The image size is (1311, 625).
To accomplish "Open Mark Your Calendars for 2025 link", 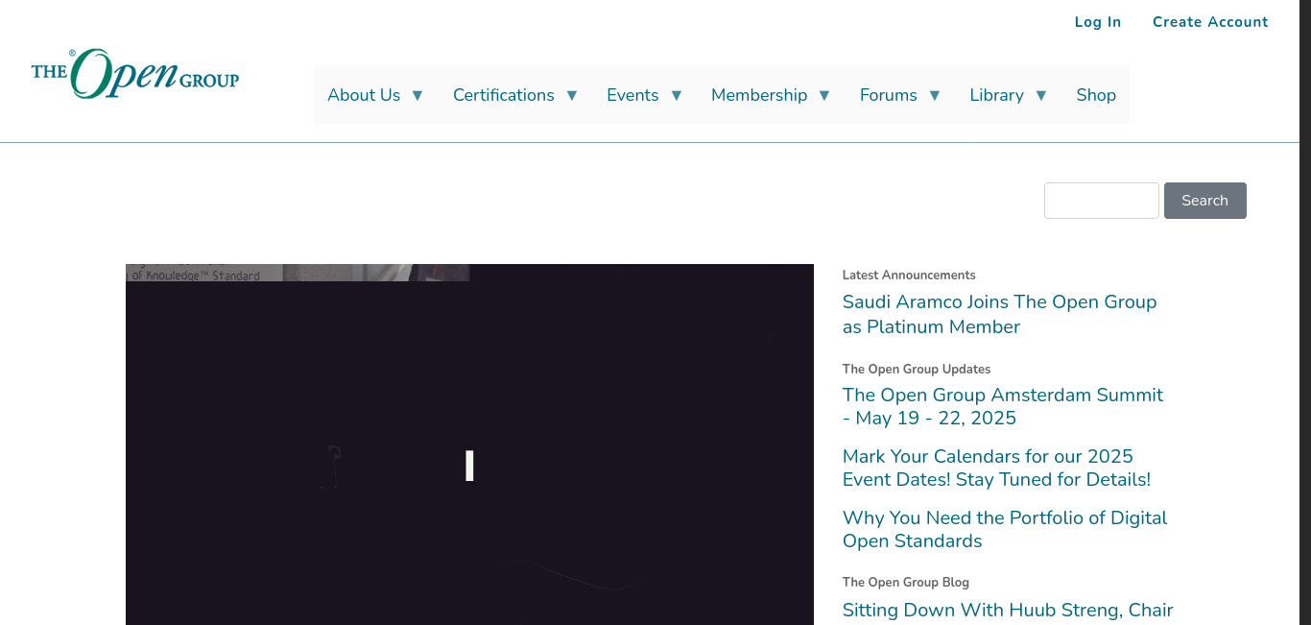I will [x=996, y=468].
